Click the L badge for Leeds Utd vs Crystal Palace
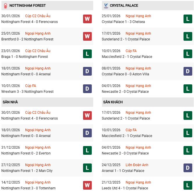The image size is (194, 192). 188,185
